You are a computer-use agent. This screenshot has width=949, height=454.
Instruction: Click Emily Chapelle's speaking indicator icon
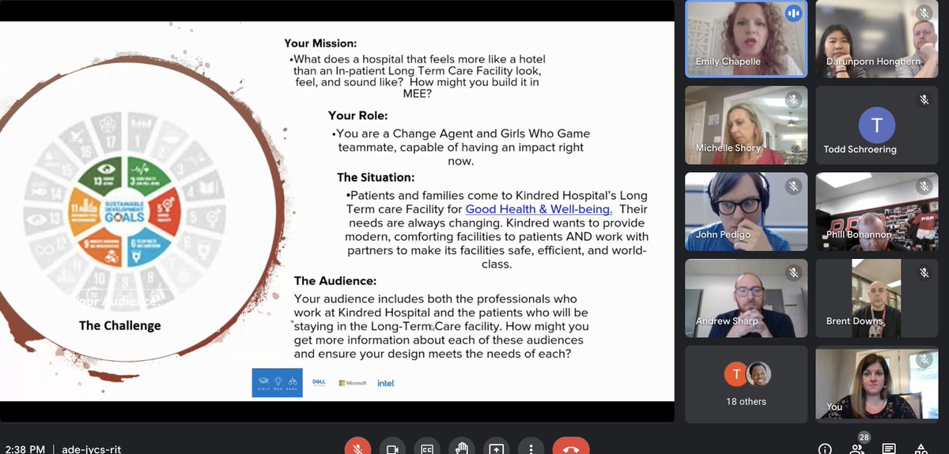coord(793,14)
